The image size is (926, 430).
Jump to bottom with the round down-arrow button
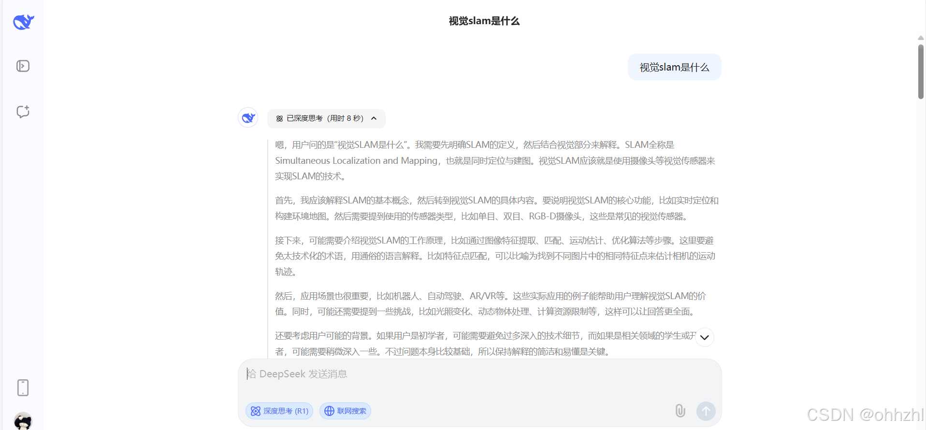click(704, 337)
